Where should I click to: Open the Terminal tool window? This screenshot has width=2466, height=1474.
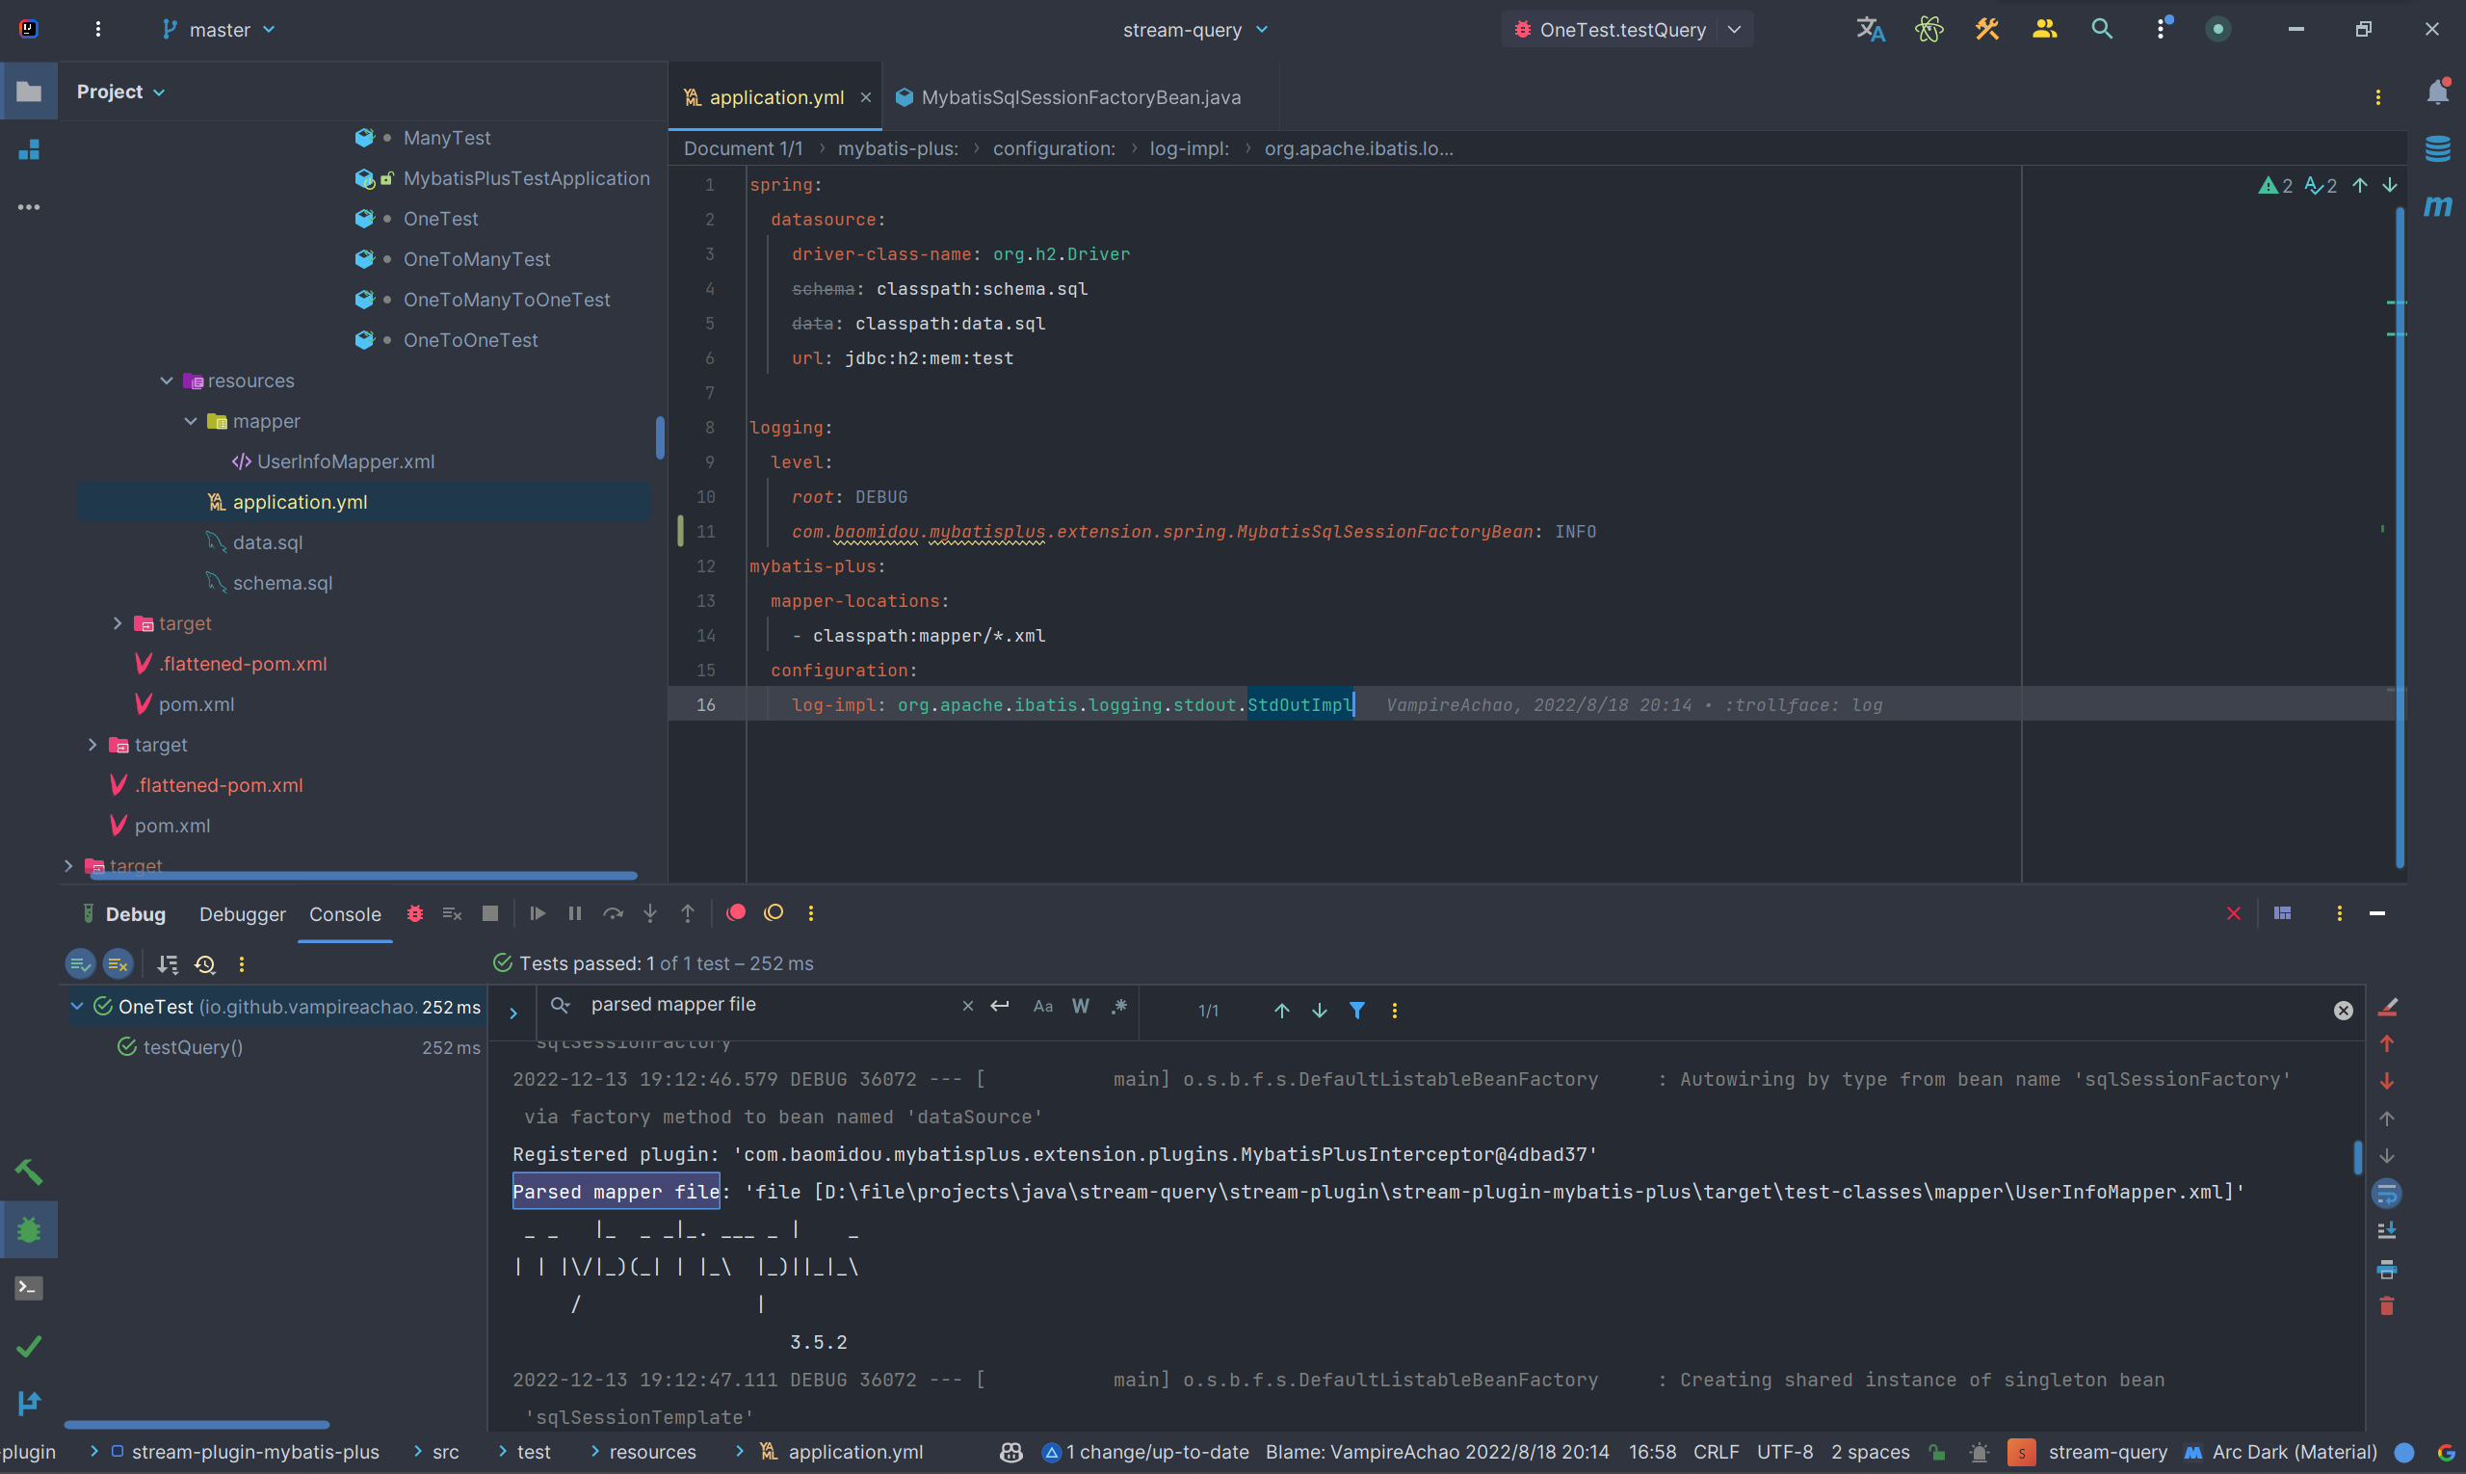(29, 1288)
